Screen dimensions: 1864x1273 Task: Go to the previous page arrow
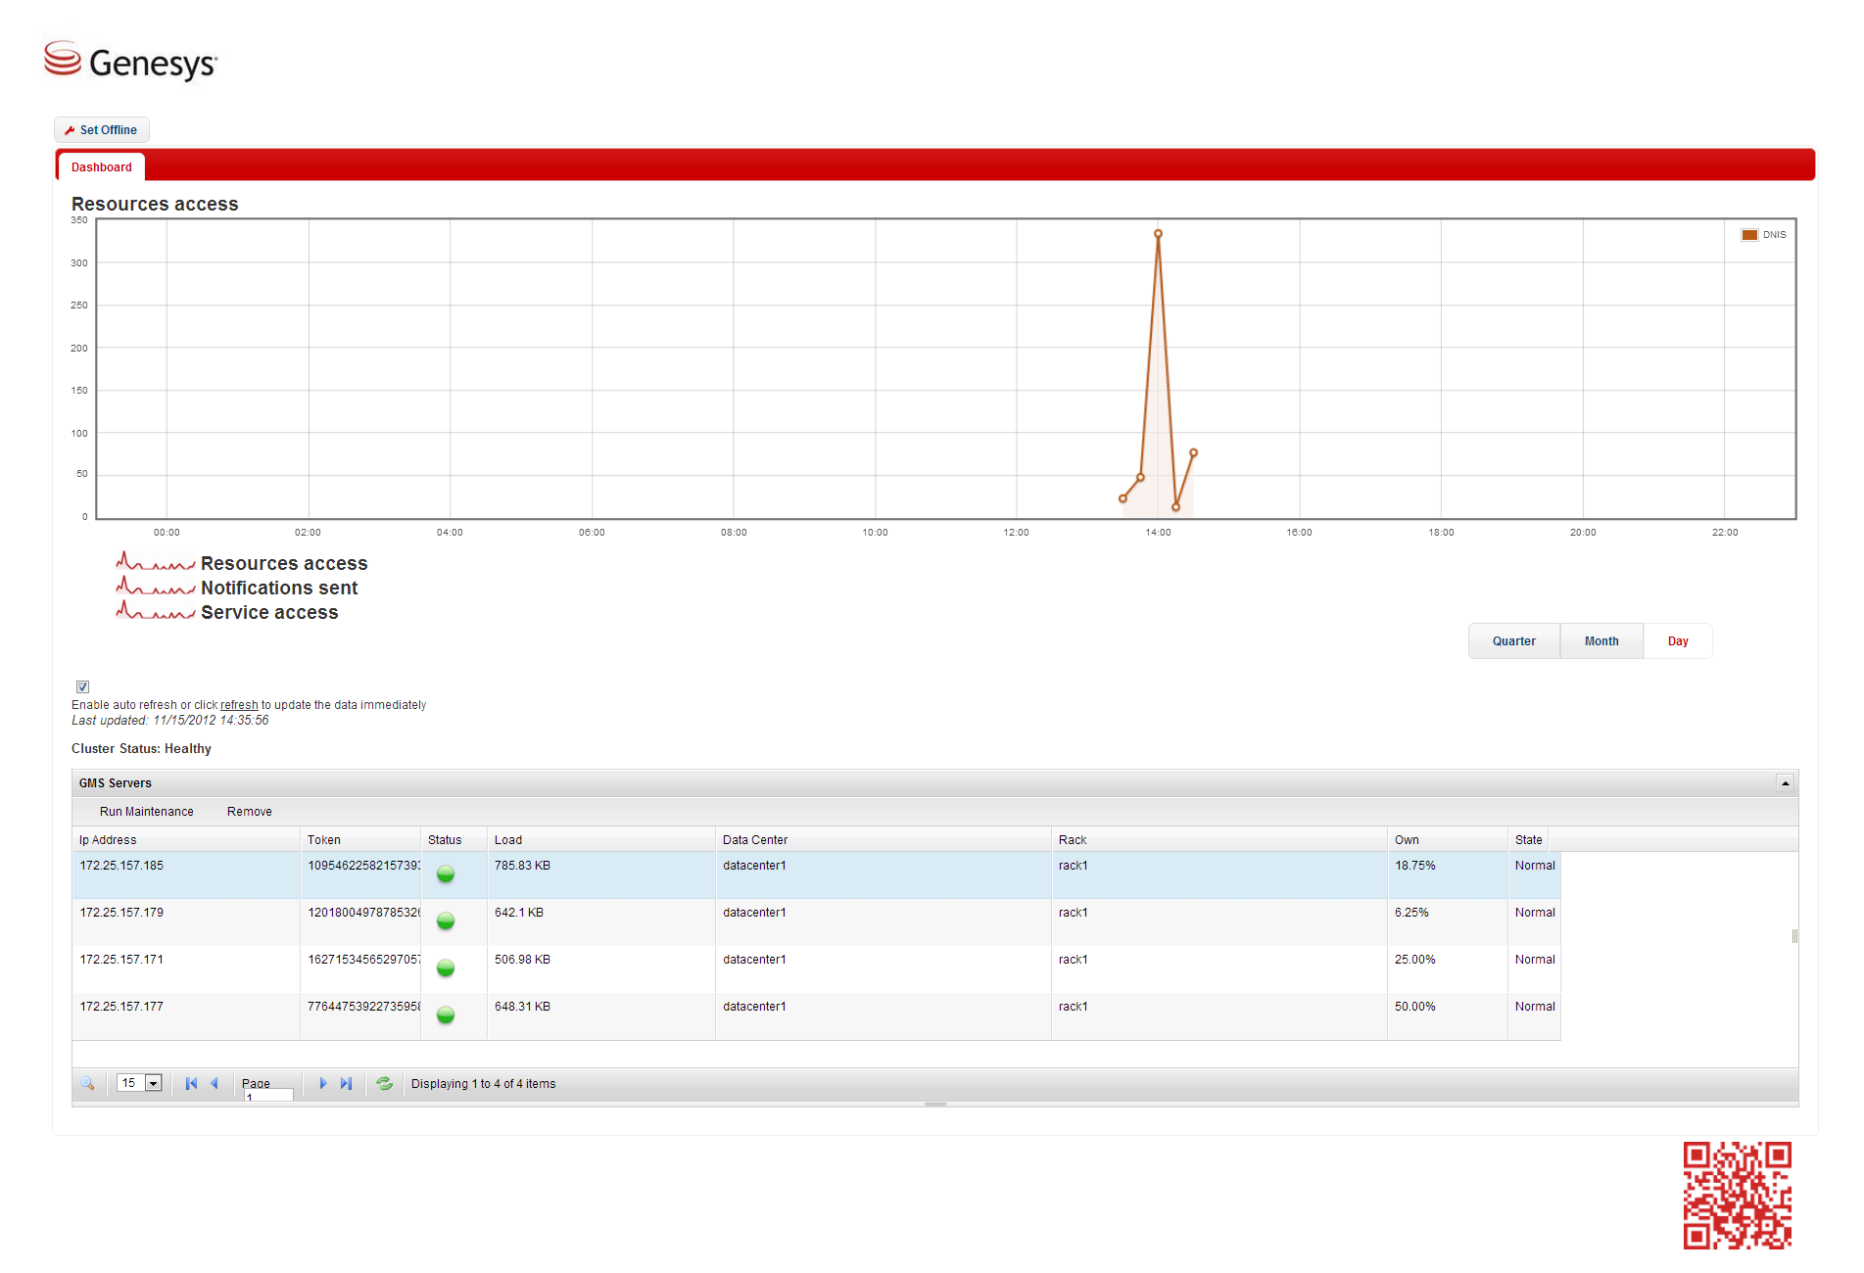point(215,1083)
